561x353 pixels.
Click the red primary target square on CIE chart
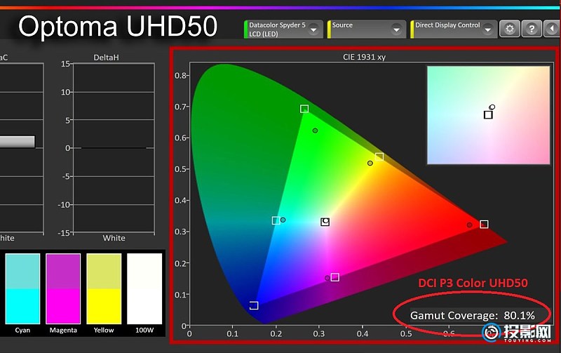click(484, 224)
